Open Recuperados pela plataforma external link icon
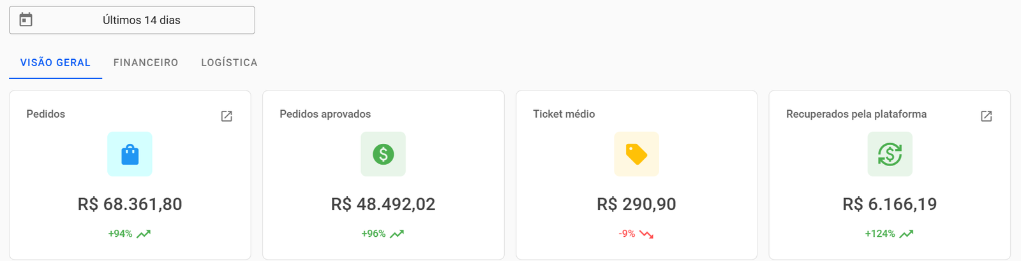Viewport: 1021px width, 261px height. pos(986,116)
